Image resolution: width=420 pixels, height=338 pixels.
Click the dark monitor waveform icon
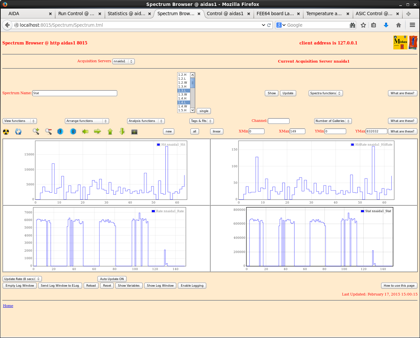(x=134, y=132)
